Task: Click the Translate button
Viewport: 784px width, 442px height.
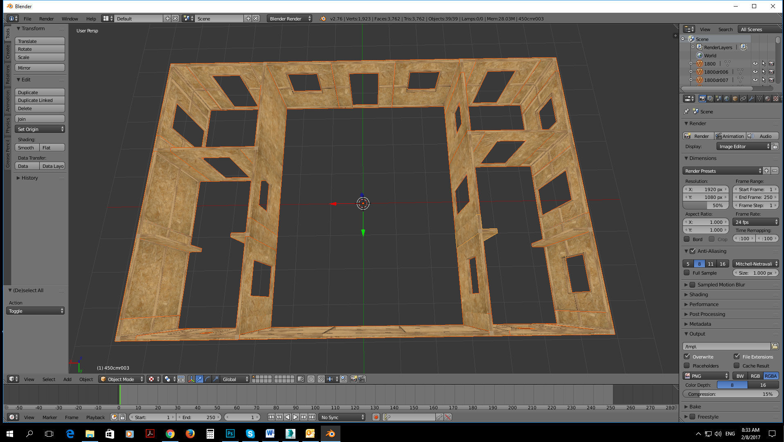Action: (40, 41)
